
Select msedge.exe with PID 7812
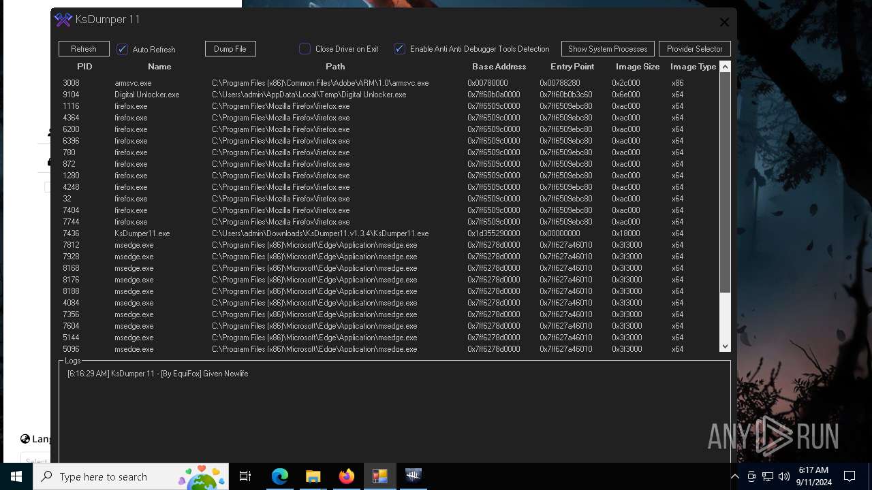(x=388, y=245)
